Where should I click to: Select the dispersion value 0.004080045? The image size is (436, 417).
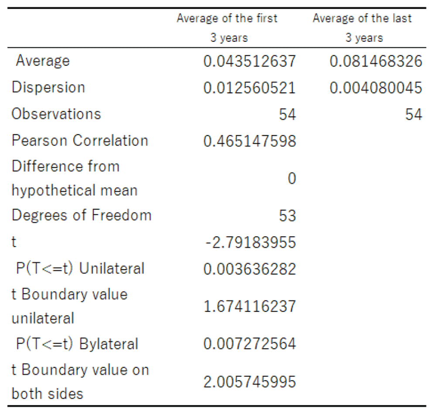tap(376, 88)
